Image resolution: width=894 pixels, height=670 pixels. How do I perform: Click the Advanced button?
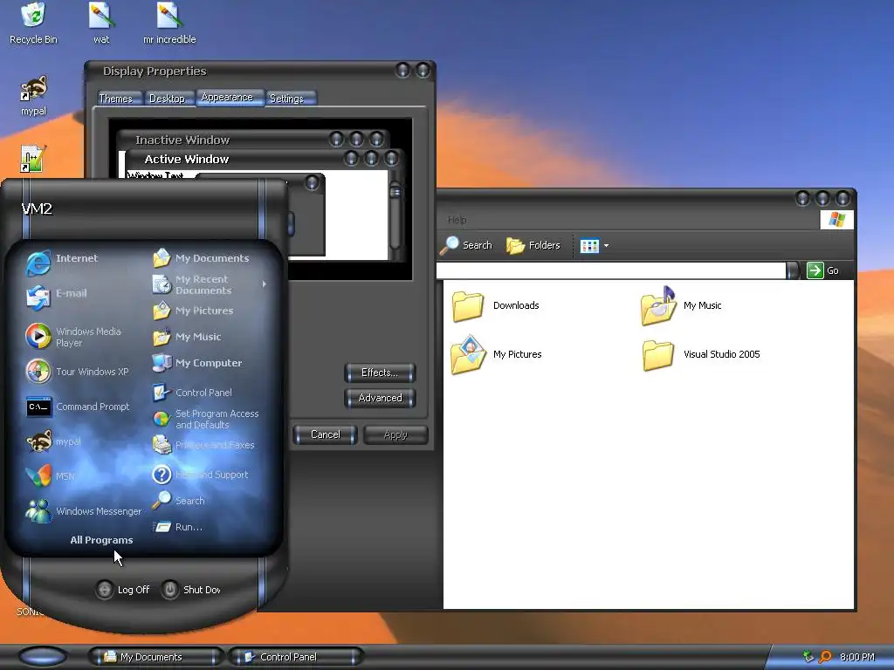point(380,398)
